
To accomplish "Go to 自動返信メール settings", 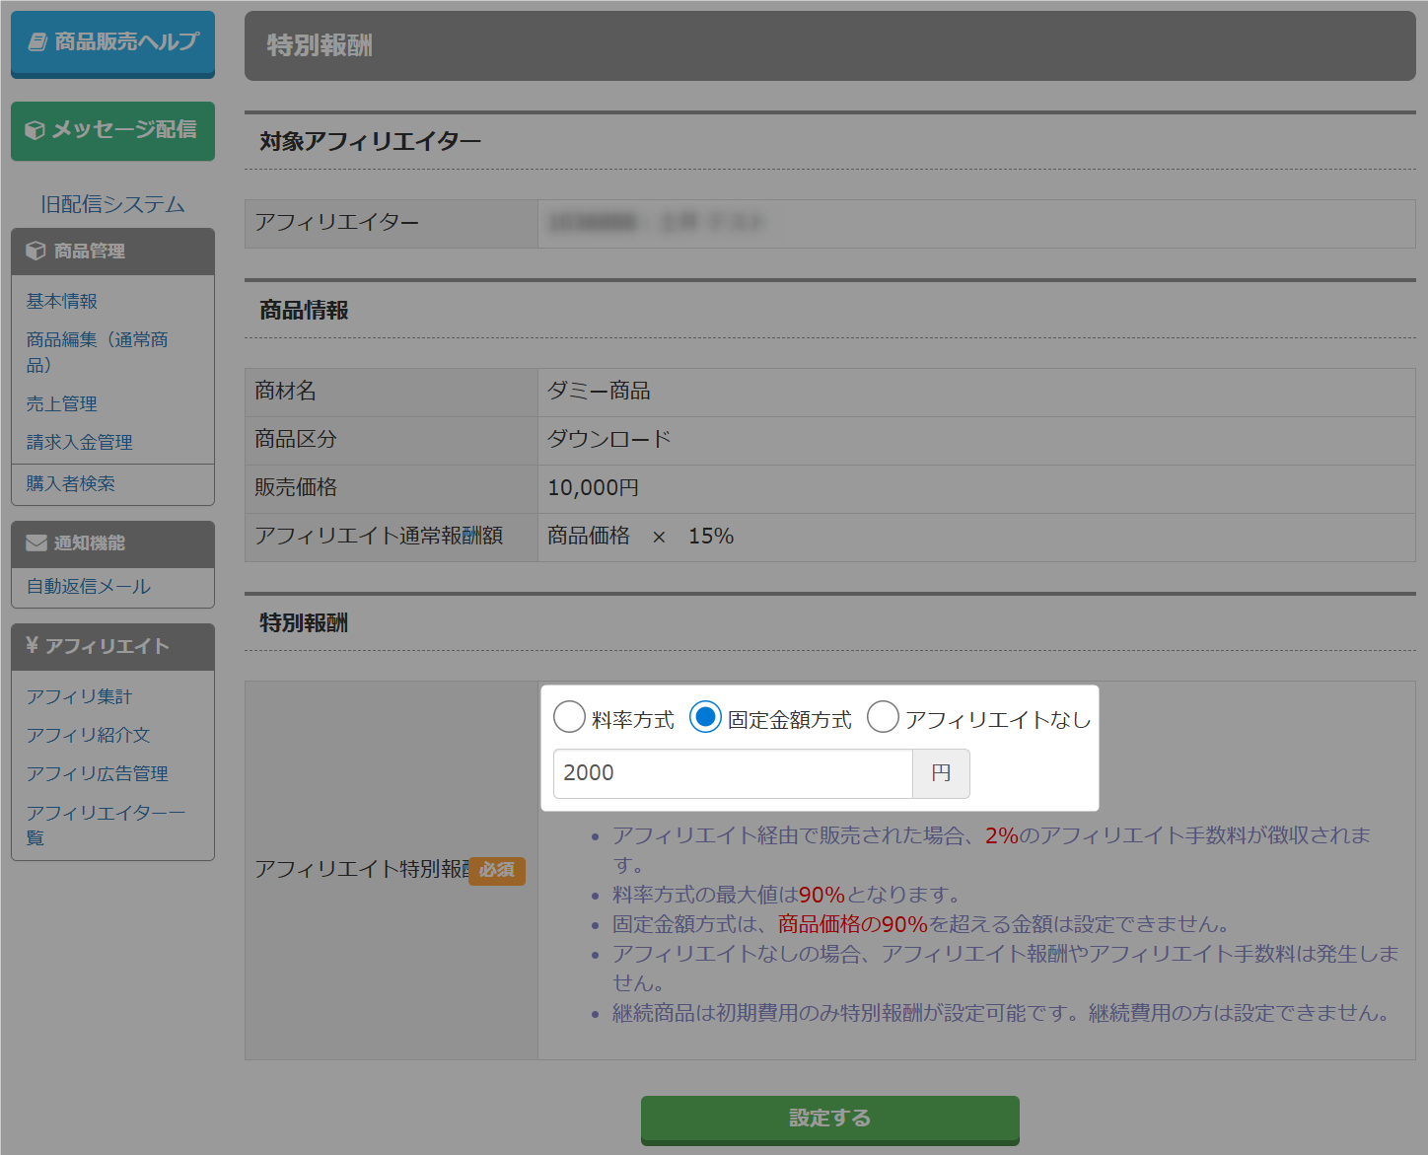I will tap(89, 586).
